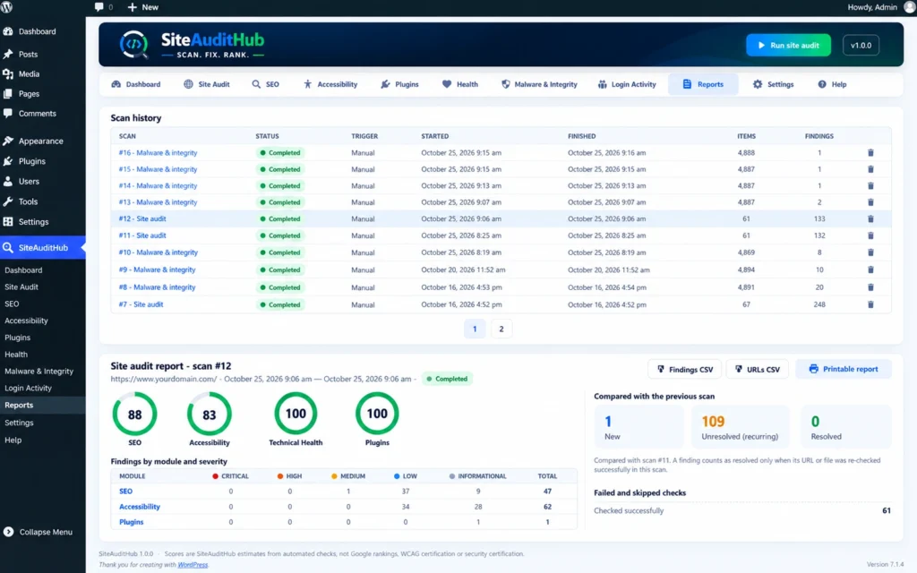Click the SiteAuditHub magnifier logo

[134, 45]
